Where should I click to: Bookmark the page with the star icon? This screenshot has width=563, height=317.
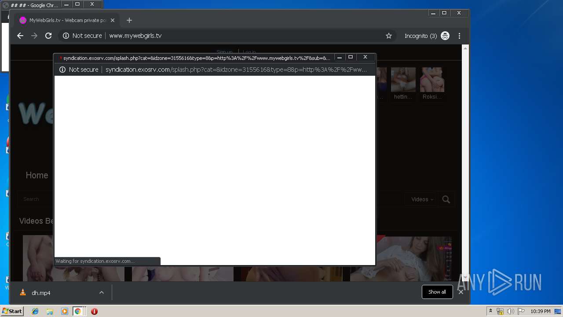389,36
